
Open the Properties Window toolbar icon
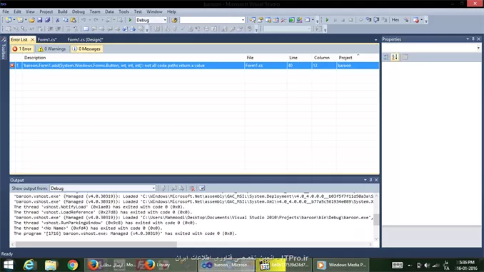pyautogui.click(x=261, y=20)
